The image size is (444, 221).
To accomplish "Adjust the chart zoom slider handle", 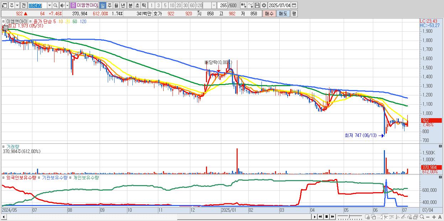I will (349, 217).
